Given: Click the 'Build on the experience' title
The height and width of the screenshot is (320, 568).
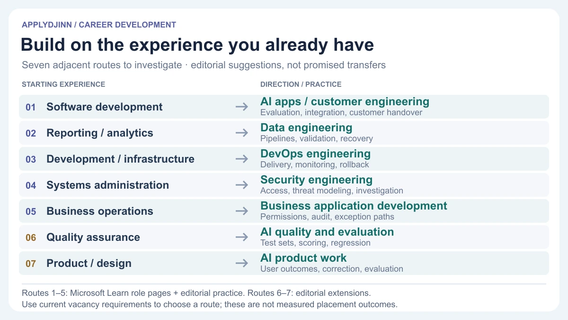Looking at the screenshot, I should click(x=197, y=45).
